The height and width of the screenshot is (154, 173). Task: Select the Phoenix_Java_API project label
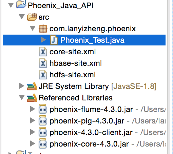click(60, 5)
